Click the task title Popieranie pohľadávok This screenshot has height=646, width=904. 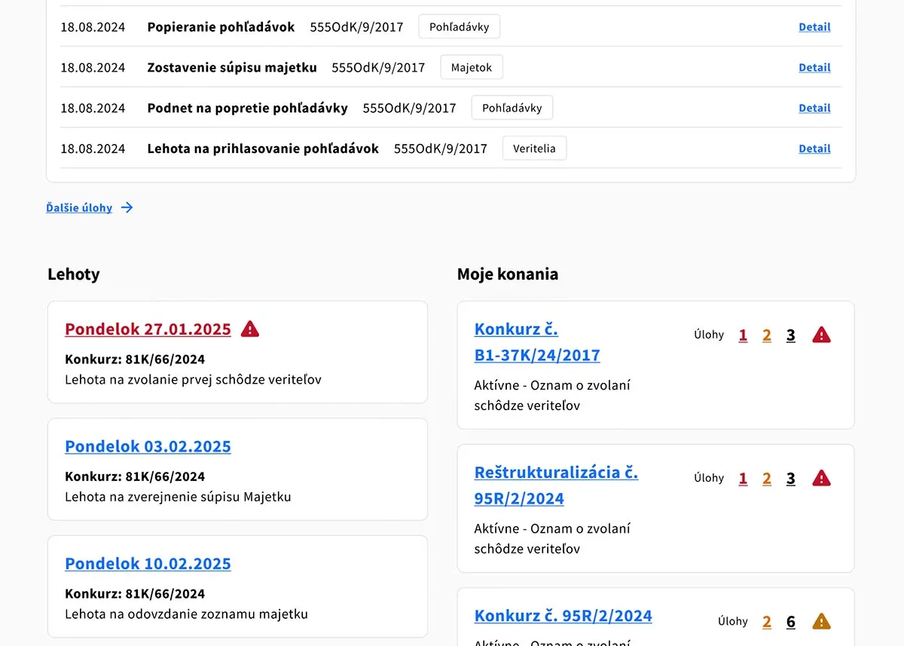pos(221,27)
